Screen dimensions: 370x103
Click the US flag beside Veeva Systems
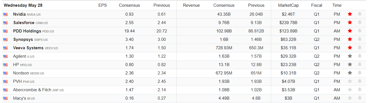pos(5,48)
